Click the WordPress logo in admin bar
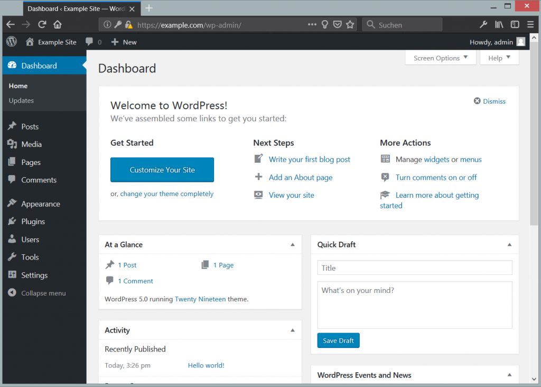This screenshot has width=541, height=387. click(12, 42)
